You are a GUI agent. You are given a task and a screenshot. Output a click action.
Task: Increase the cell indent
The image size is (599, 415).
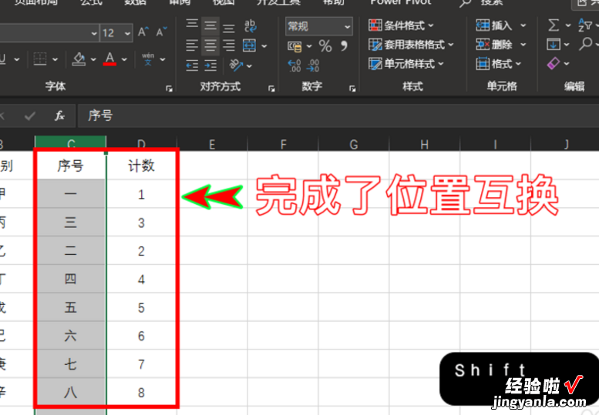tap(210, 65)
